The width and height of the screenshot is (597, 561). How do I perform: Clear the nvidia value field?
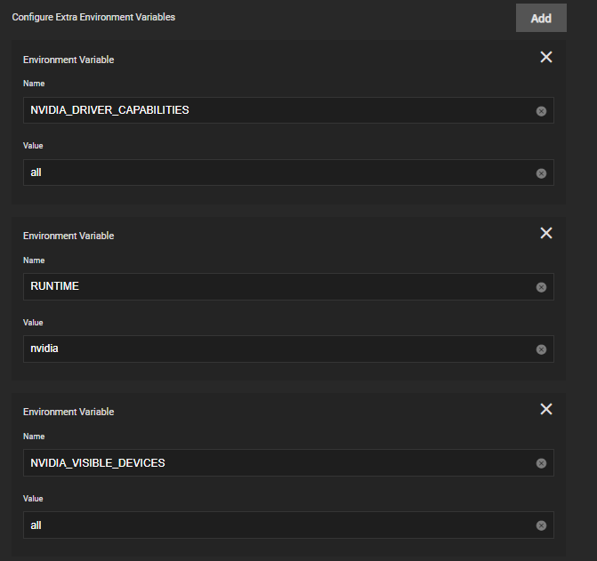tap(541, 349)
